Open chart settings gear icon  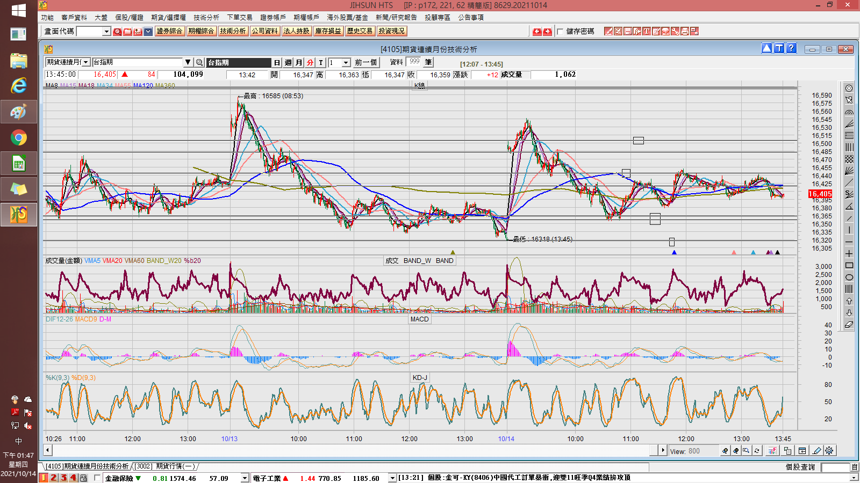click(x=829, y=451)
